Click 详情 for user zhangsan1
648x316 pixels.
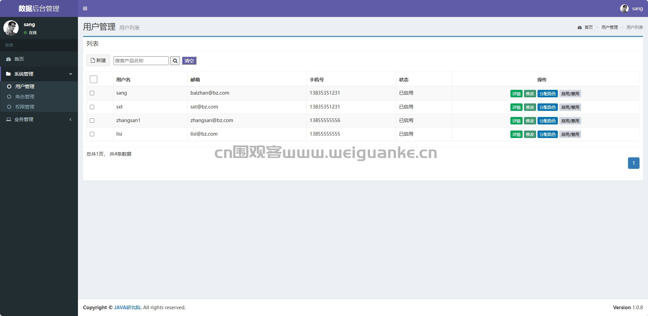click(x=516, y=121)
